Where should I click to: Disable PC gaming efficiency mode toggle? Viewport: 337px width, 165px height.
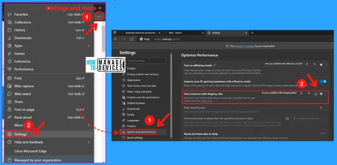323,81
